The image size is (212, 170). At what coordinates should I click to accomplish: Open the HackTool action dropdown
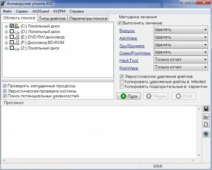pyautogui.click(x=181, y=60)
